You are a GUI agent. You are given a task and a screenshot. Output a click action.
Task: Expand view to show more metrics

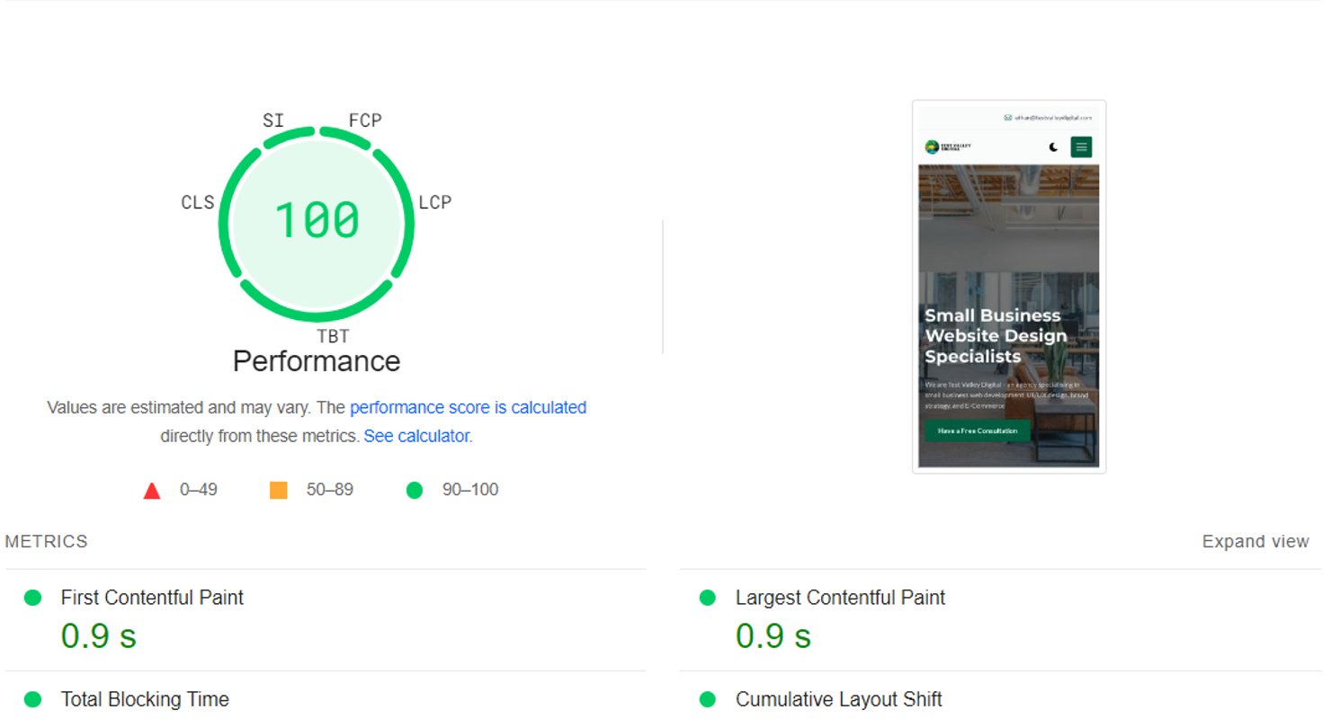coord(1255,541)
